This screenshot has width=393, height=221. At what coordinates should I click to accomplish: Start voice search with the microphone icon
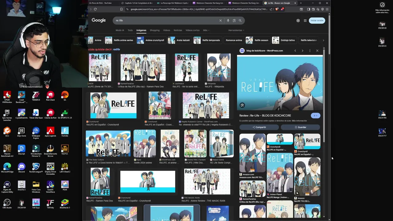click(228, 21)
